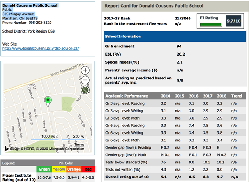Click the Bing logo on map
Screen dimensions: 249x182
6,149
